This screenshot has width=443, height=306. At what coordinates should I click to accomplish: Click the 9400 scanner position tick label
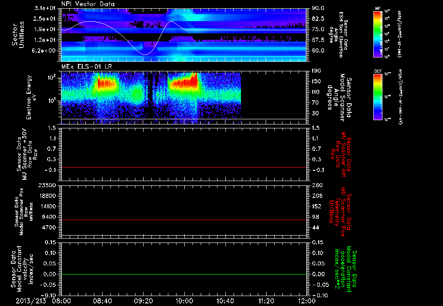[48, 217]
